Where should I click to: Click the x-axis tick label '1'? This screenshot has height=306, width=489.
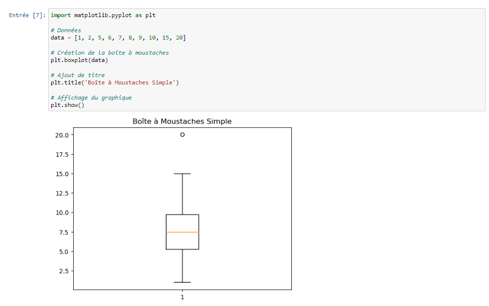[x=183, y=297]
